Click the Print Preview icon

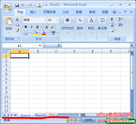[x=39, y=5]
